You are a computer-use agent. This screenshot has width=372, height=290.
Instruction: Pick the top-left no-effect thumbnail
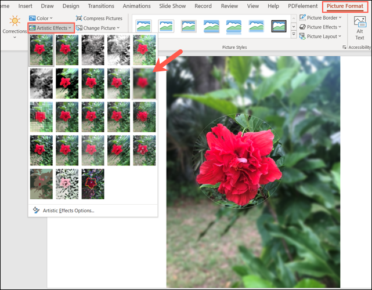tap(42, 49)
